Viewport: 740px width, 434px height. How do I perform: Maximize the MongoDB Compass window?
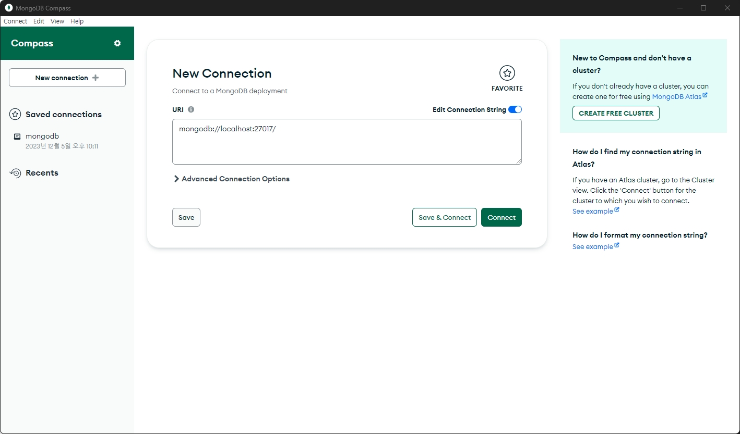(x=703, y=8)
